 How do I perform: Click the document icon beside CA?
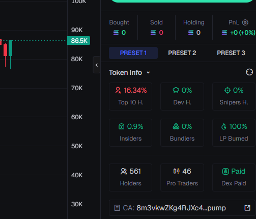117,208
